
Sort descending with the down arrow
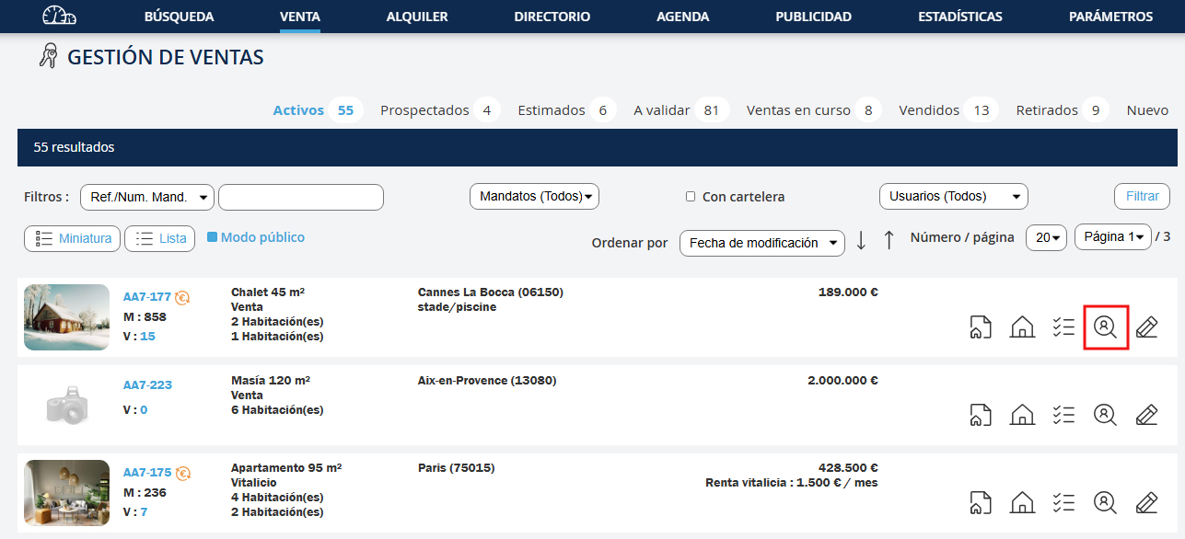point(861,240)
